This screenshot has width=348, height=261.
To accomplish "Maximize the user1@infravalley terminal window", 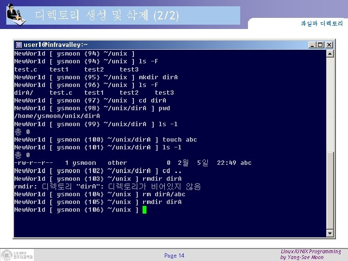I will click(320, 45).
